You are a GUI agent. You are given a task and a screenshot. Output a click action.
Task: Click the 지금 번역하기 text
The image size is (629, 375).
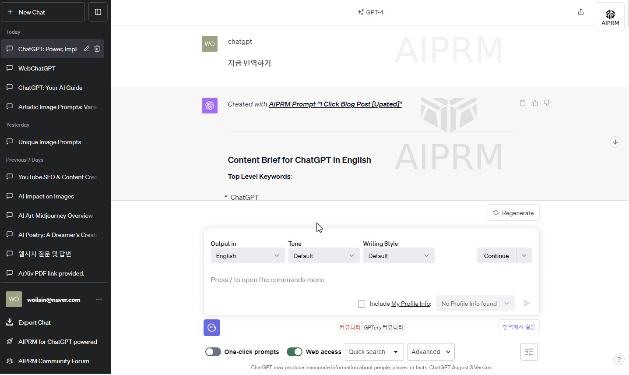[249, 63]
